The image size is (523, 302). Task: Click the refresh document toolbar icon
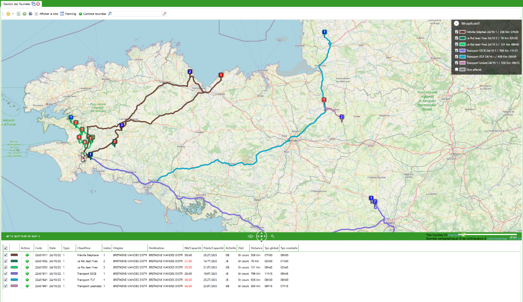[19, 14]
